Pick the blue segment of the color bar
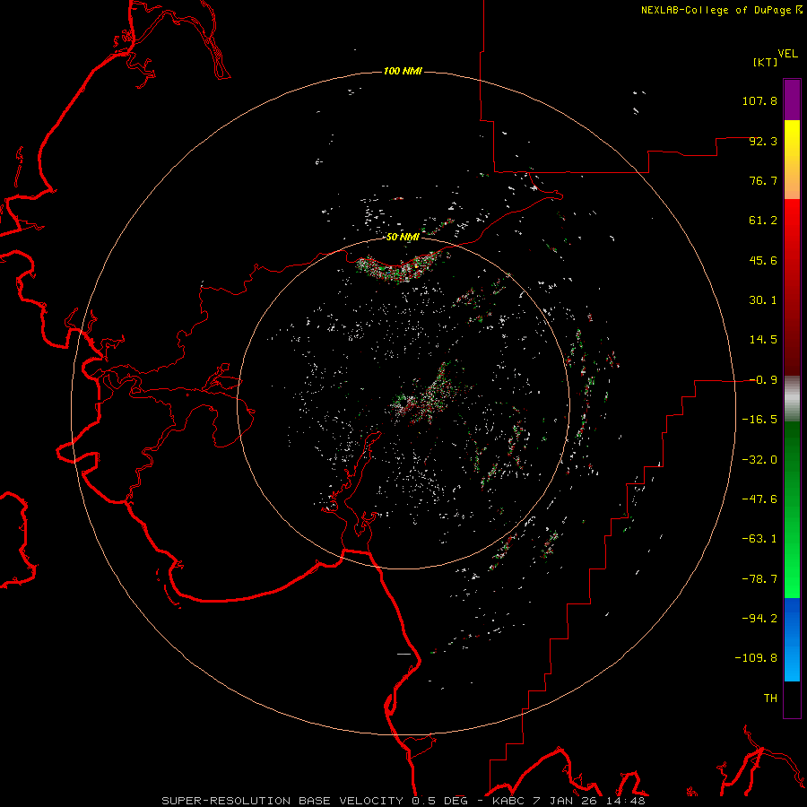This screenshot has width=807, height=807. 792,639
